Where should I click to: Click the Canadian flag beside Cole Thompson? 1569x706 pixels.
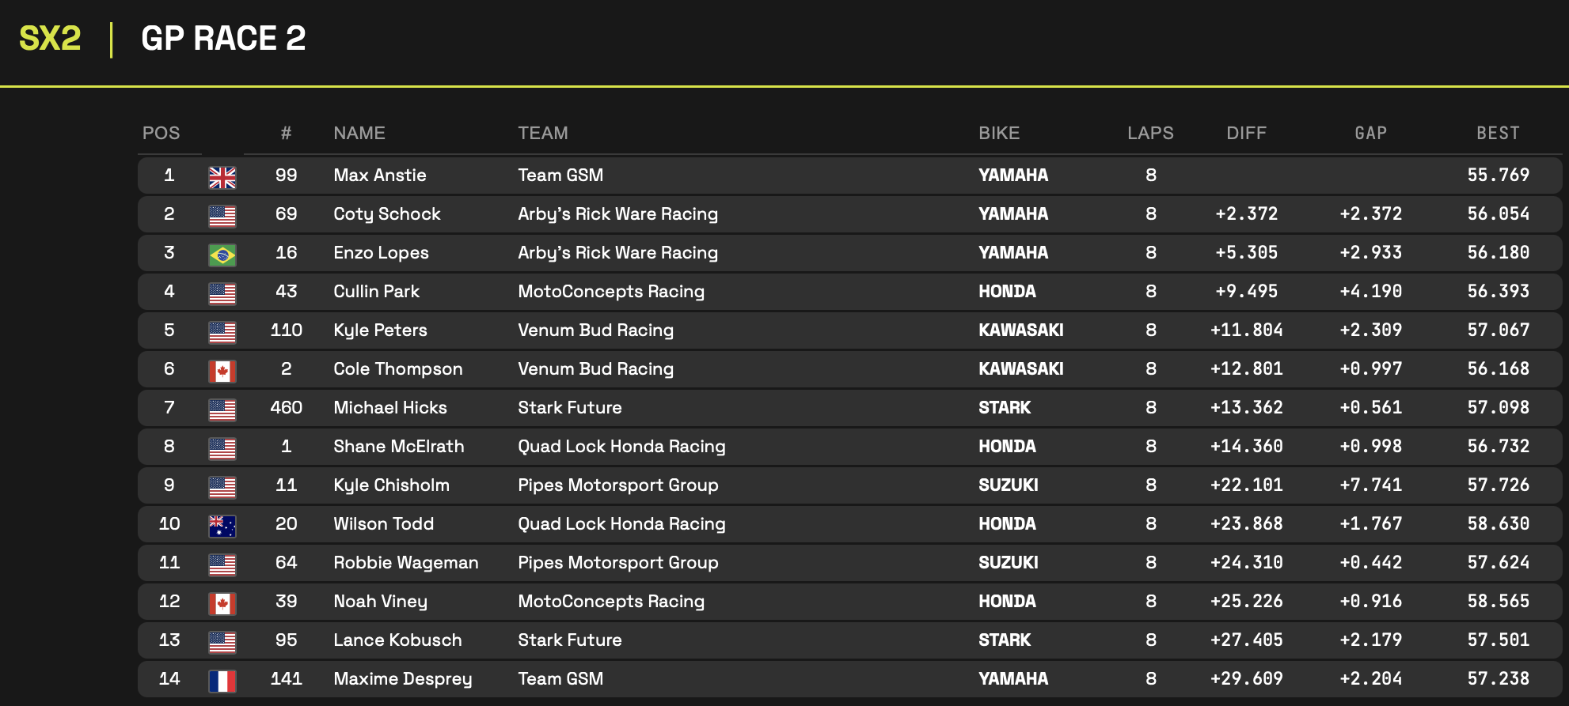[222, 371]
